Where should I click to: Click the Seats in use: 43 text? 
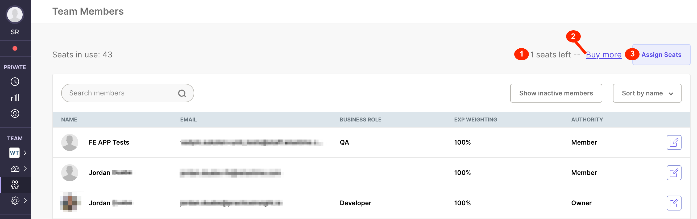[x=82, y=54]
